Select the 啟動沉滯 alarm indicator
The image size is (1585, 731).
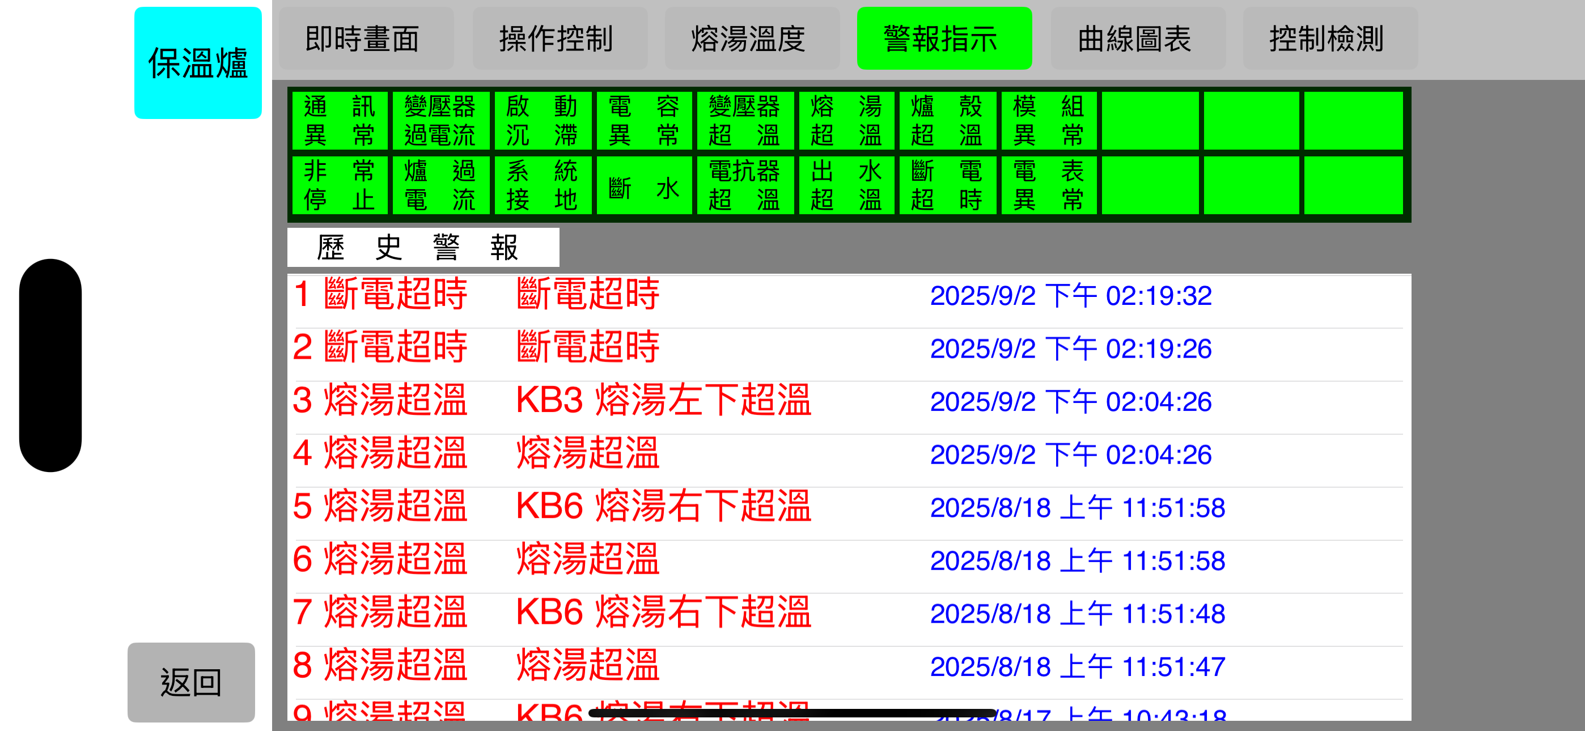tap(543, 121)
